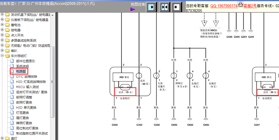
Task: Expand the 雾灯 folder node
Action: (2, 138)
